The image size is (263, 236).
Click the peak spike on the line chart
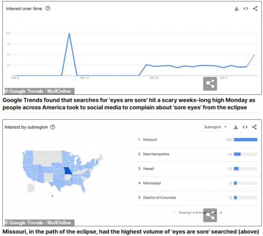(69, 34)
